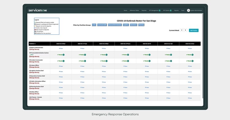
Task: Click the COVID-19 Outbreak Roster For San Diego title
Action: (x=136, y=21)
